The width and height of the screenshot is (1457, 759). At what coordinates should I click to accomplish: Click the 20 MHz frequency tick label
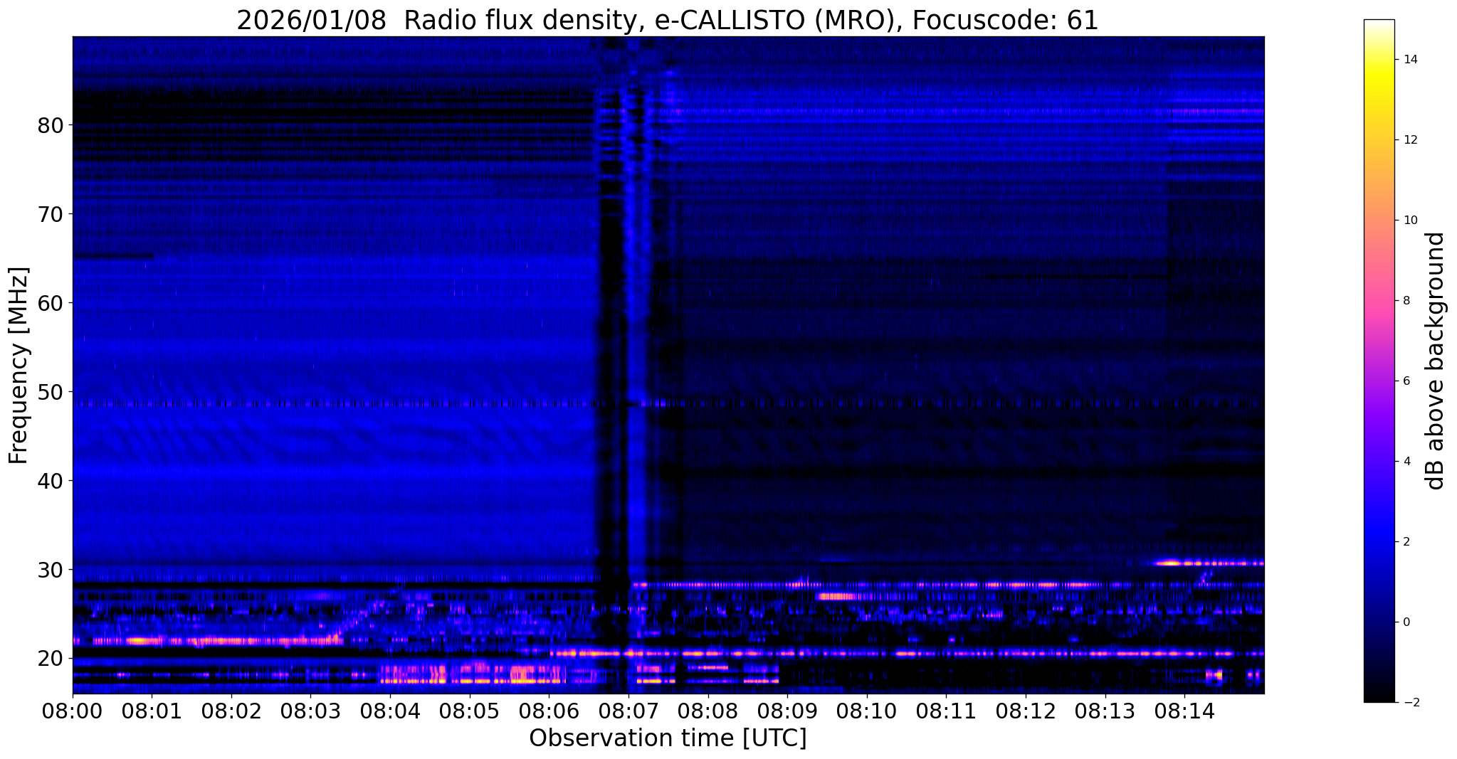pos(51,659)
